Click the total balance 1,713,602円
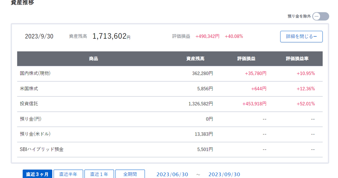The image size is (338, 178). [x=111, y=36]
